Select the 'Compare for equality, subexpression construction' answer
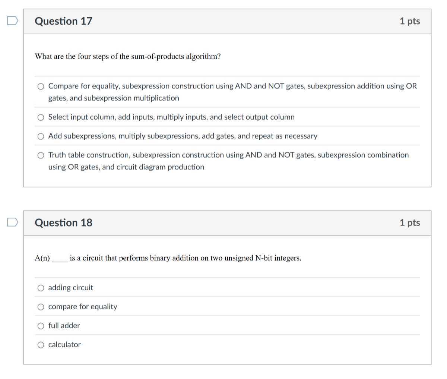 pos(41,86)
